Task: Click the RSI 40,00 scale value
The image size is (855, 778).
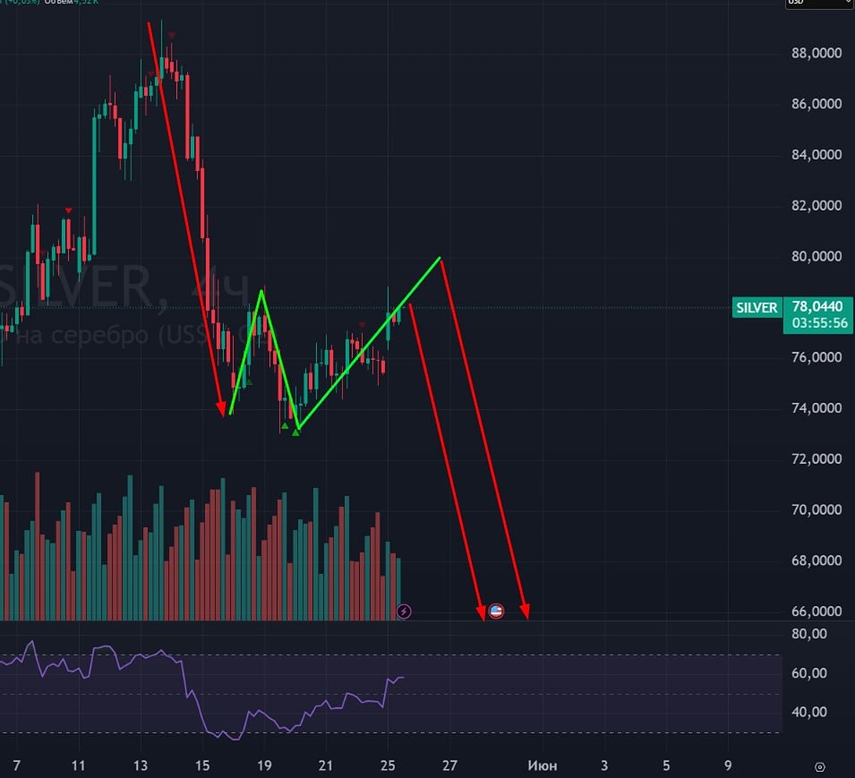Action: (809, 712)
